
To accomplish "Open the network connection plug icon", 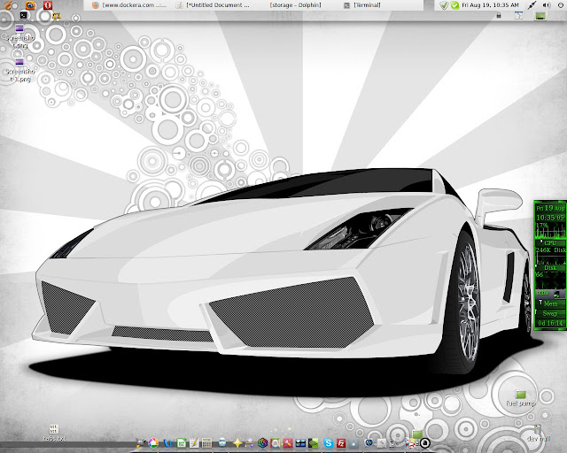I will click(x=532, y=5).
